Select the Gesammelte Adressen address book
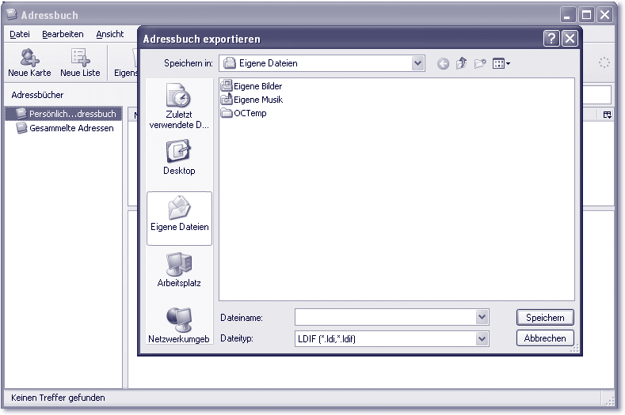Screen dimensions: 625x415 point(71,128)
